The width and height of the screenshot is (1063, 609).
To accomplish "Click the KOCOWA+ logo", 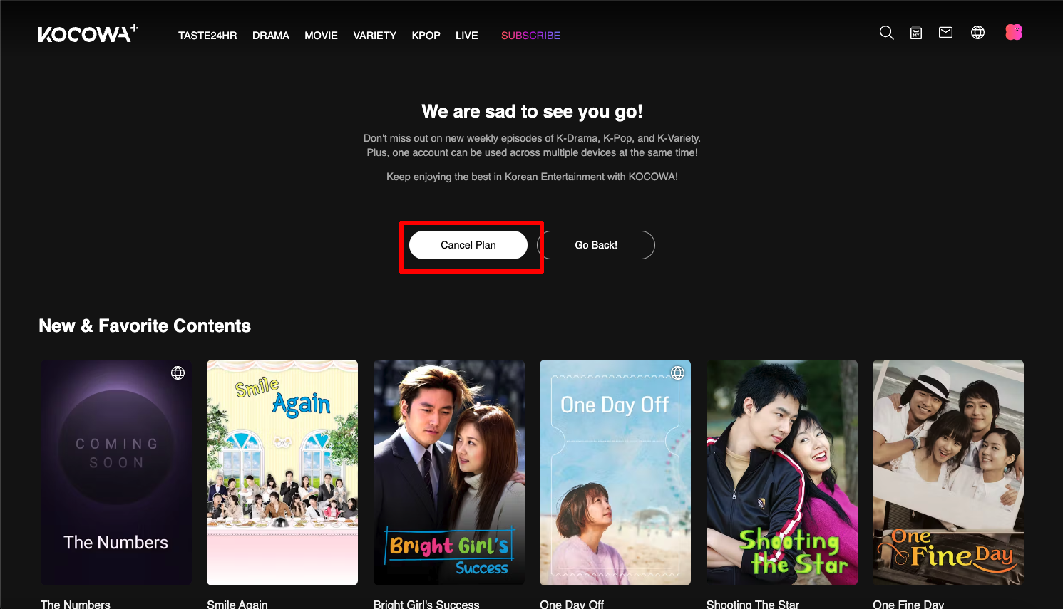I will [x=88, y=34].
